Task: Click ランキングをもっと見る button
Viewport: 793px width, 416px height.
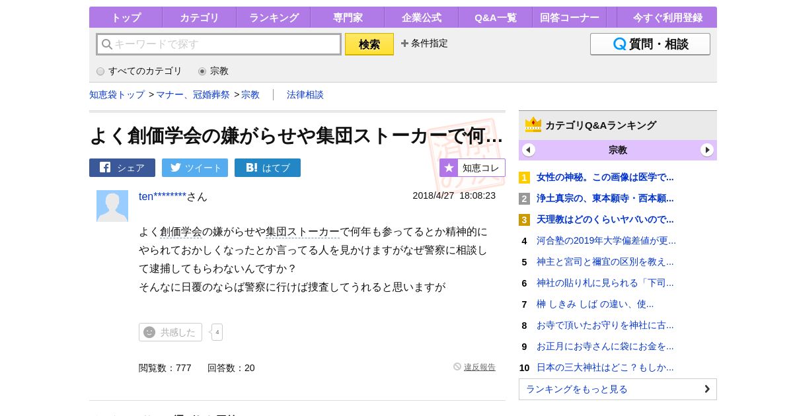Action: [x=618, y=389]
